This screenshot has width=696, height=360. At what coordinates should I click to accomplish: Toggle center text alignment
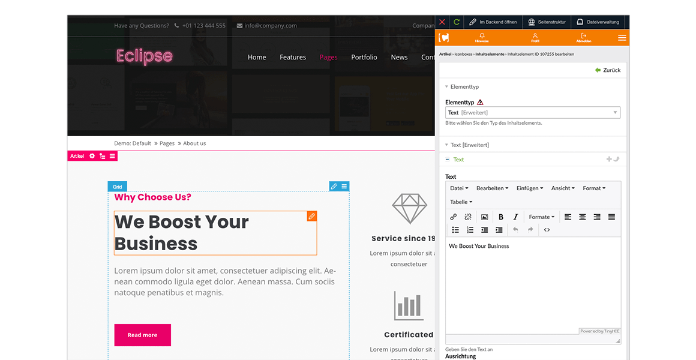tap(582, 217)
